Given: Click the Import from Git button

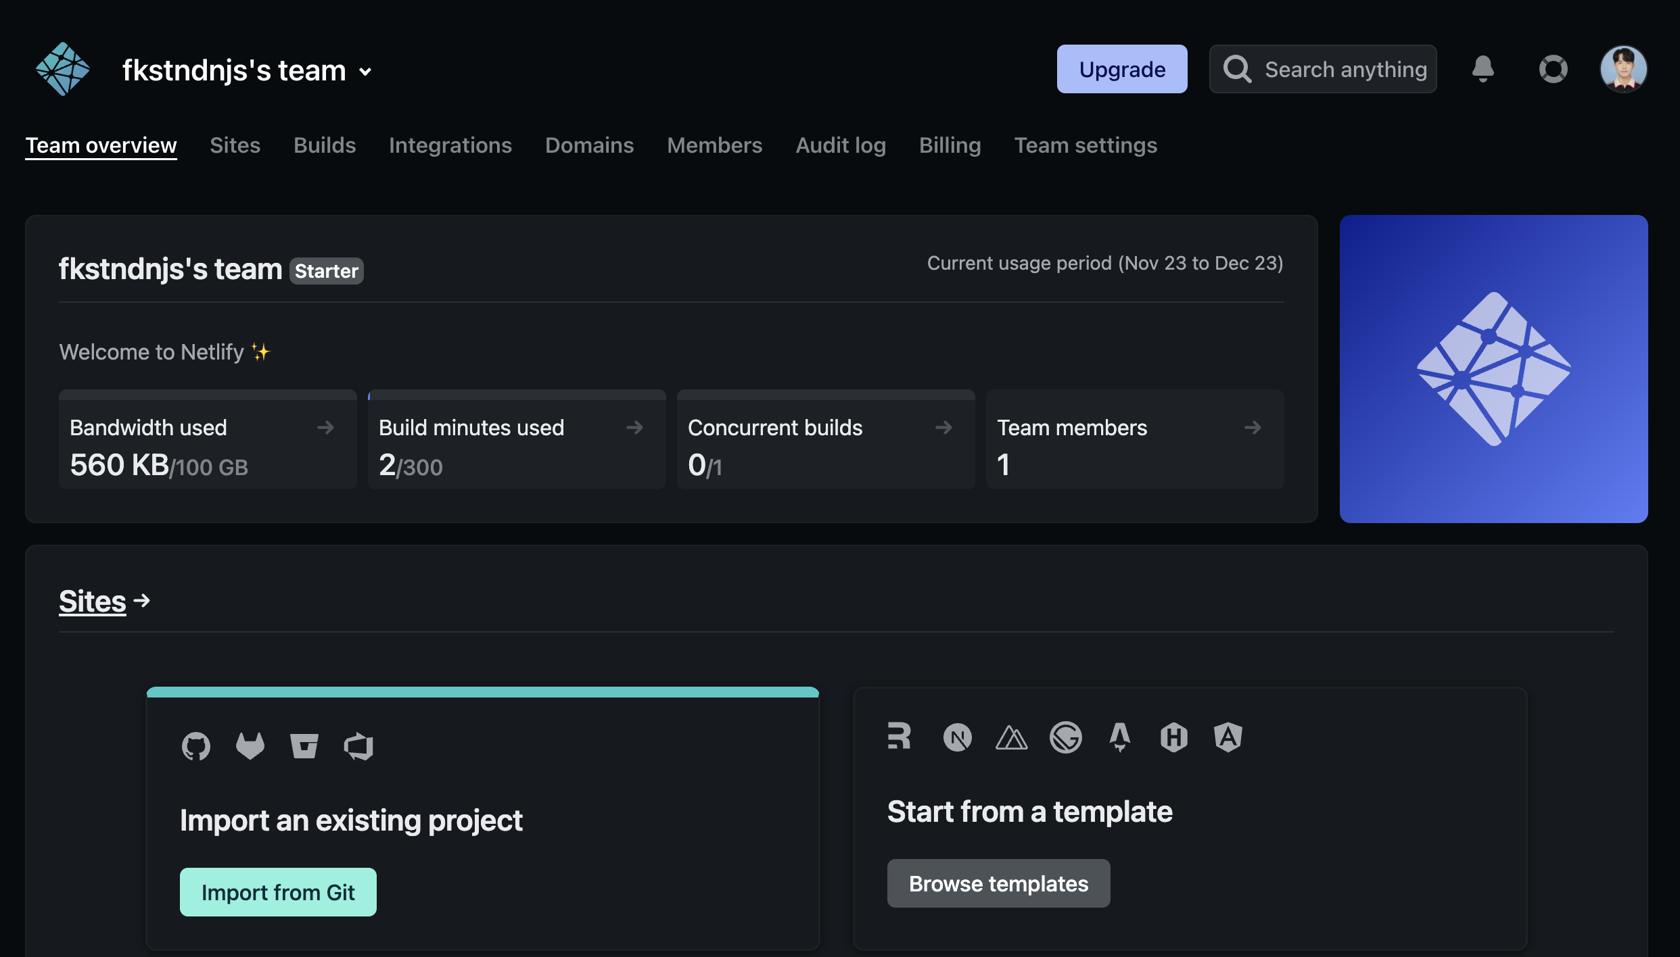Looking at the screenshot, I should pyautogui.click(x=278, y=892).
